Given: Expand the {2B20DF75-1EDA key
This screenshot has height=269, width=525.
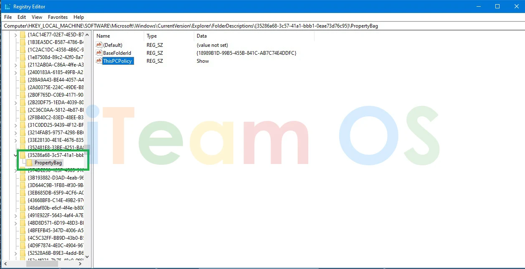Looking at the screenshot, I should click(x=16, y=102).
